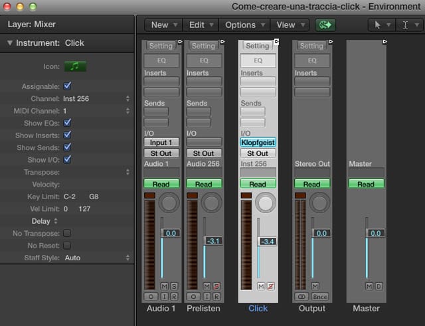Click Prelisten volume fader at -3.1
425x326 pixels.
coord(212,241)
